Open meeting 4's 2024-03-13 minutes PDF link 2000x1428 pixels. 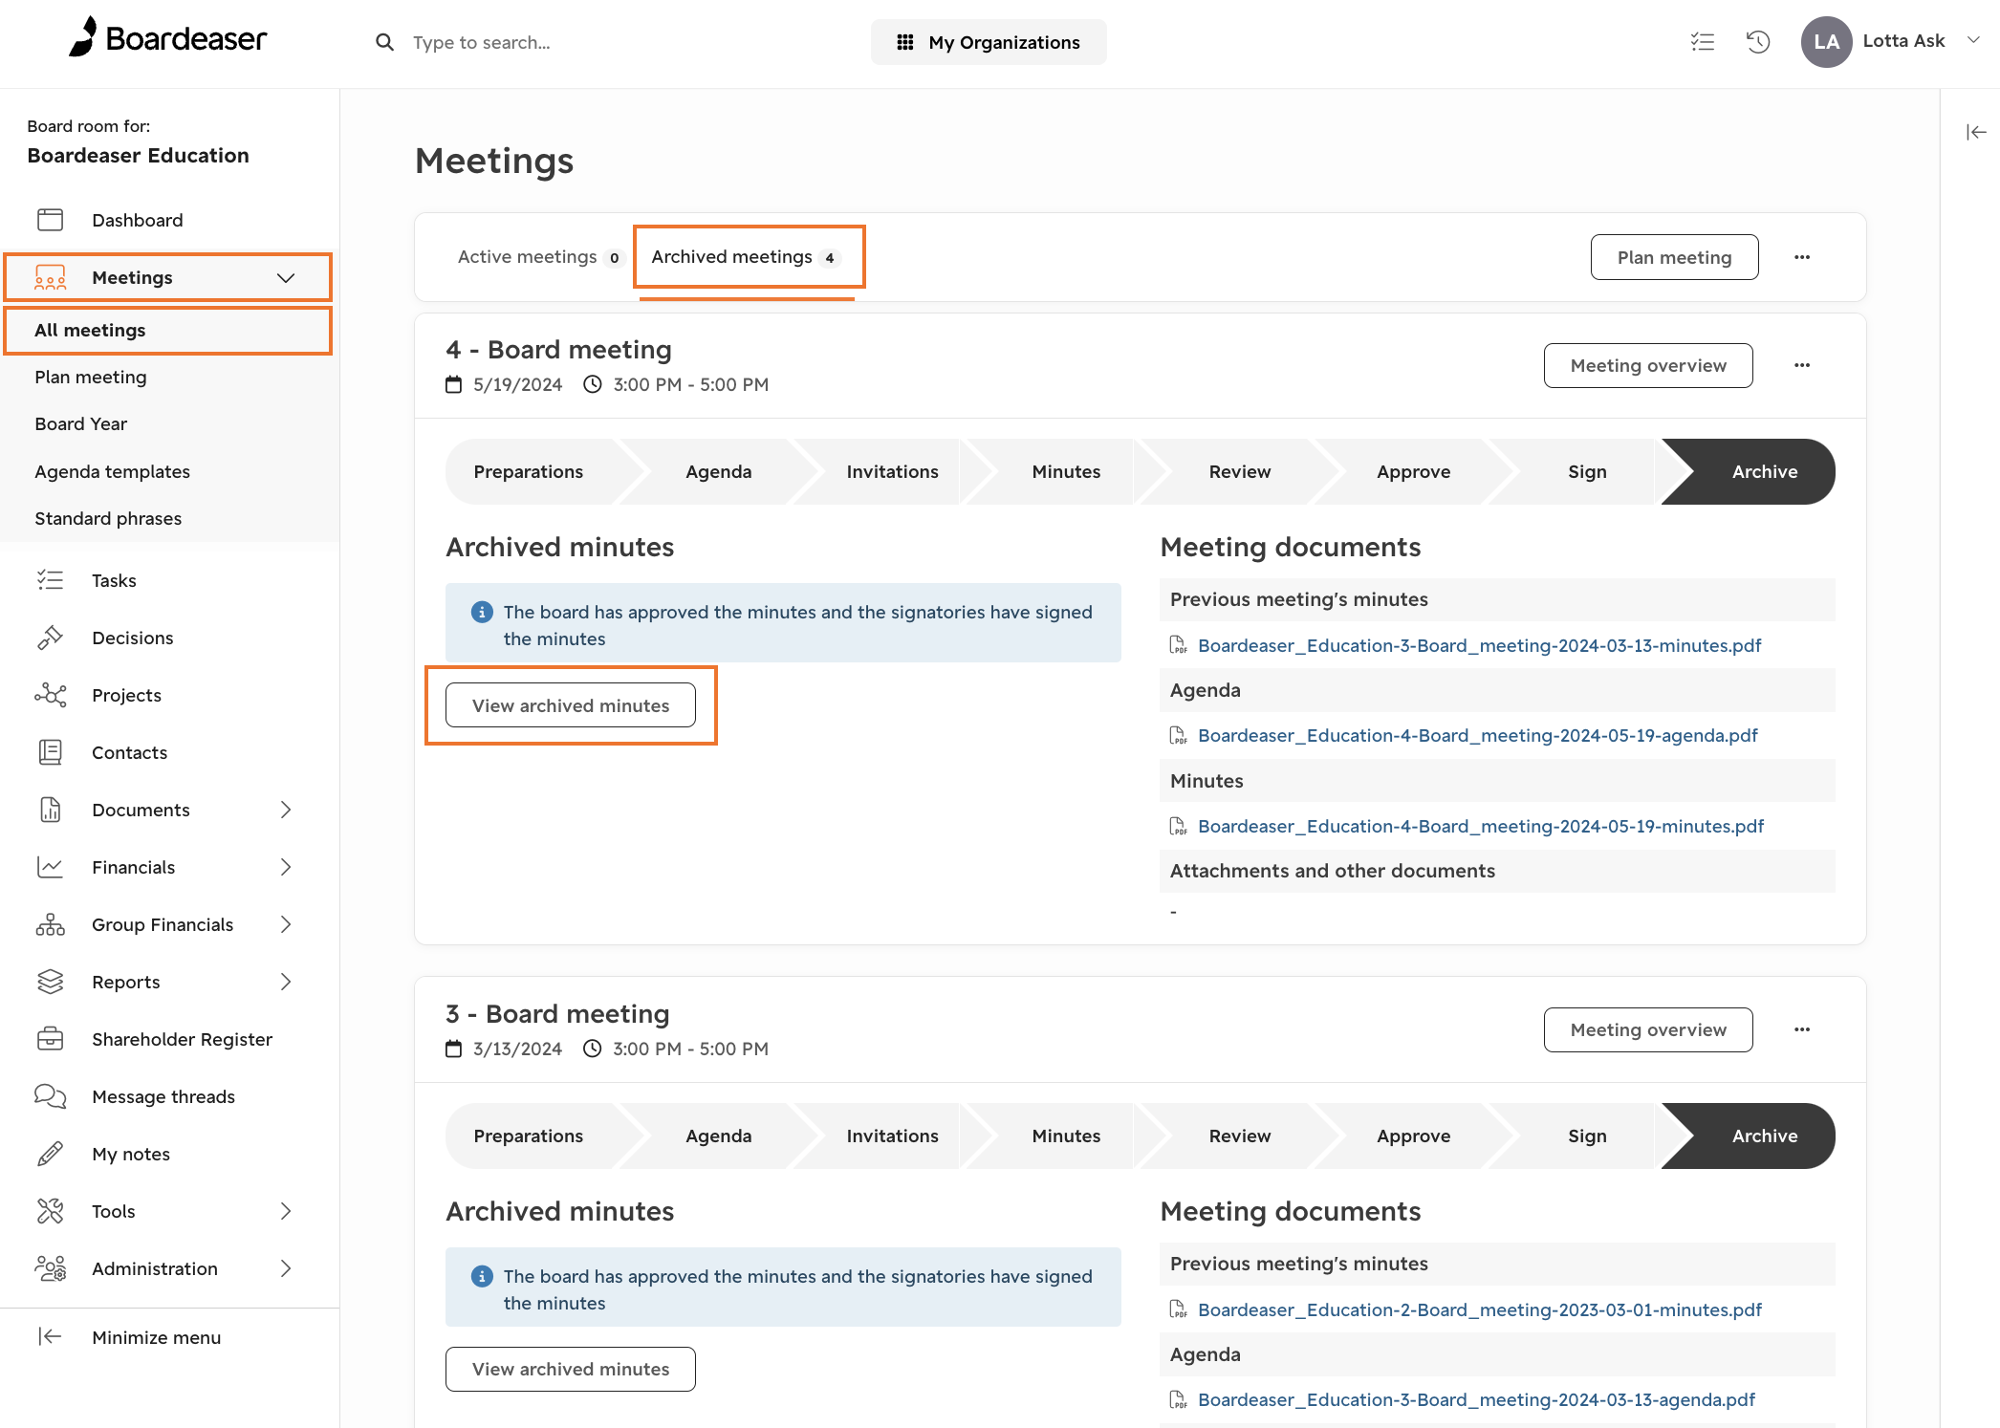1480,645
